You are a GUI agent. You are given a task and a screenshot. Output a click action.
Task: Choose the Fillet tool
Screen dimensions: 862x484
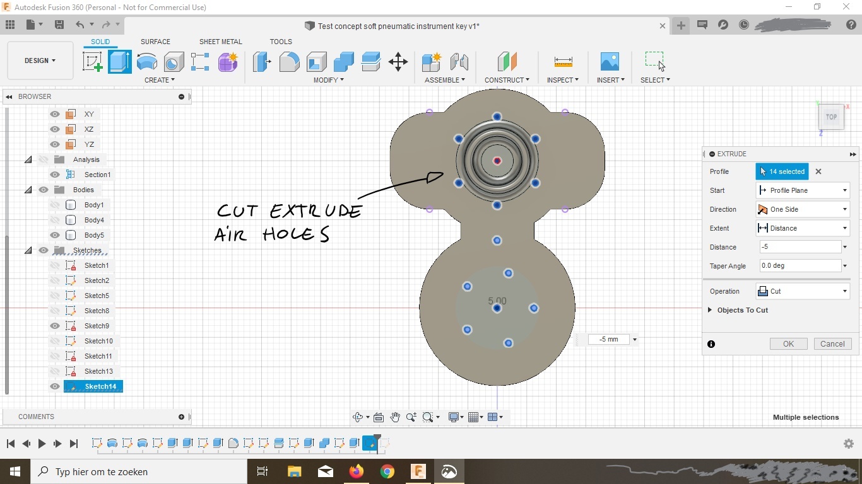tap(289, 62)
